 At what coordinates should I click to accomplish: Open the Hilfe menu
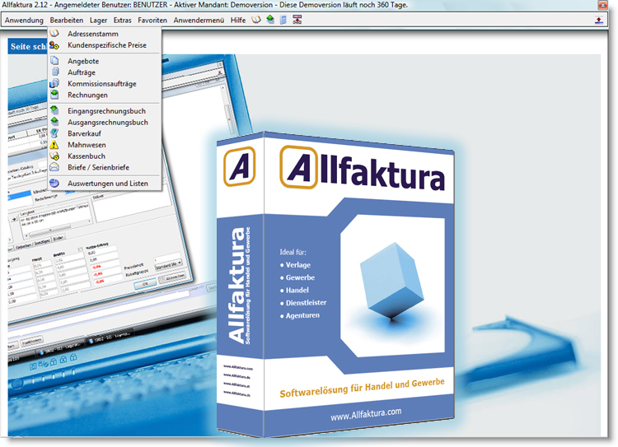(x=238, y=20)
